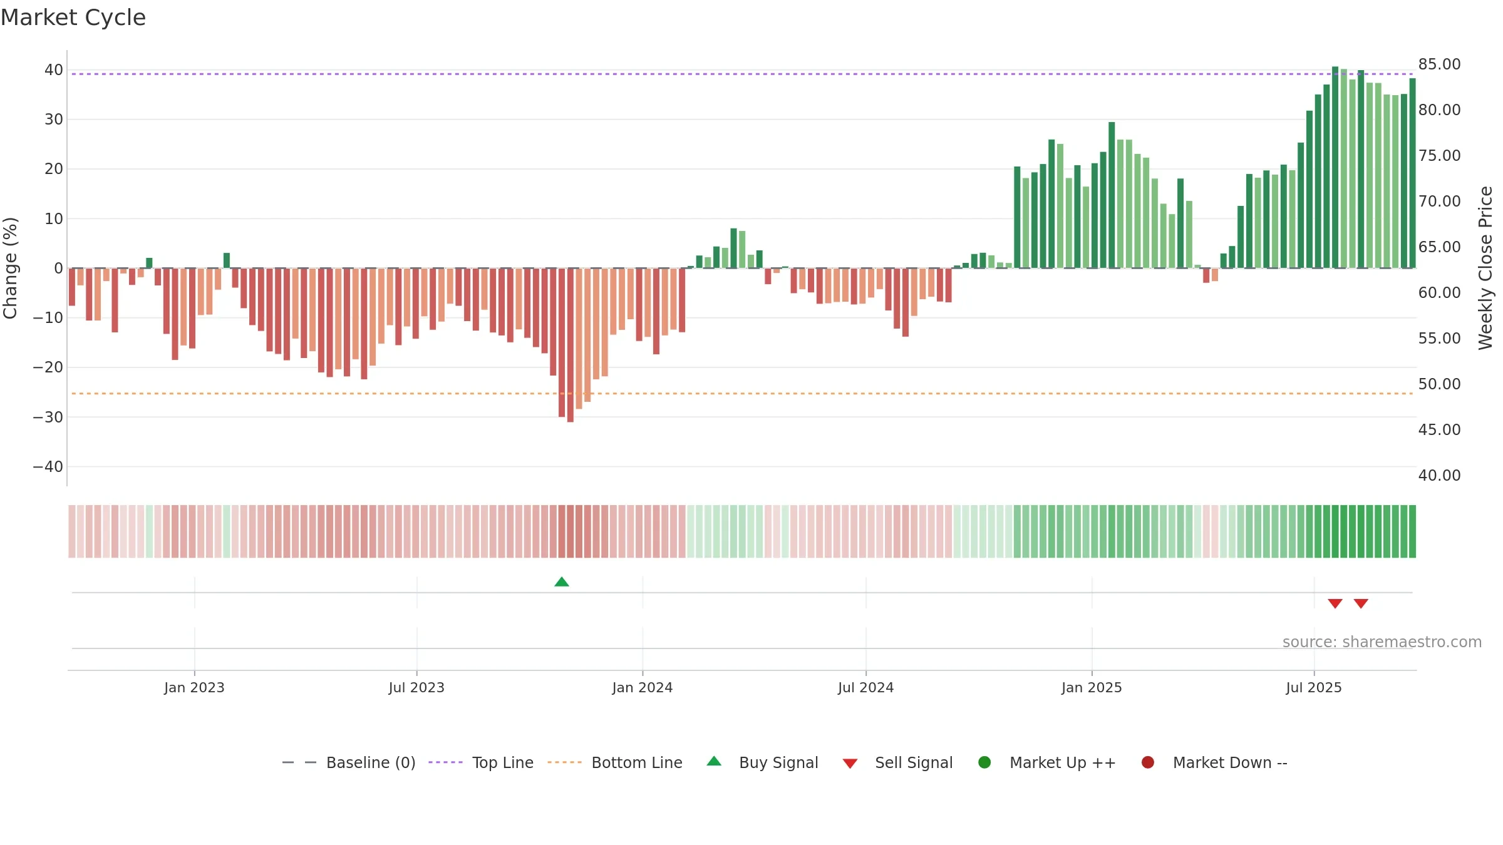The height and width of the screenshot is (845, 1503).
Task: Toggle the Baseline (0) legend entry
Action: pyautogui.click(x=349, y=762)
